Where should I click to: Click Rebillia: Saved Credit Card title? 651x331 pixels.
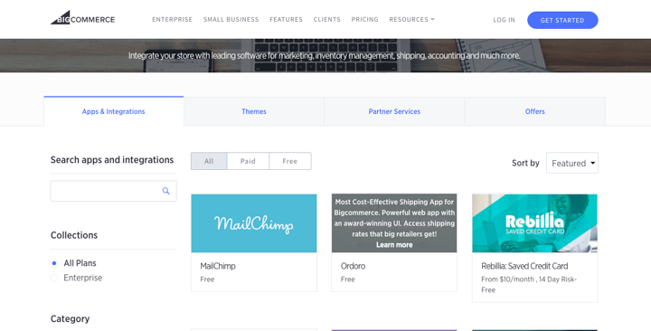pos(524,266)
